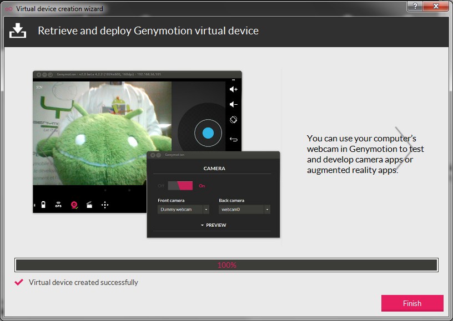
Task: Click the GPS widget icon in the slide
Action: 58,205
